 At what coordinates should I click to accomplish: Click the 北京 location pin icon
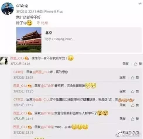click(38, 23)
